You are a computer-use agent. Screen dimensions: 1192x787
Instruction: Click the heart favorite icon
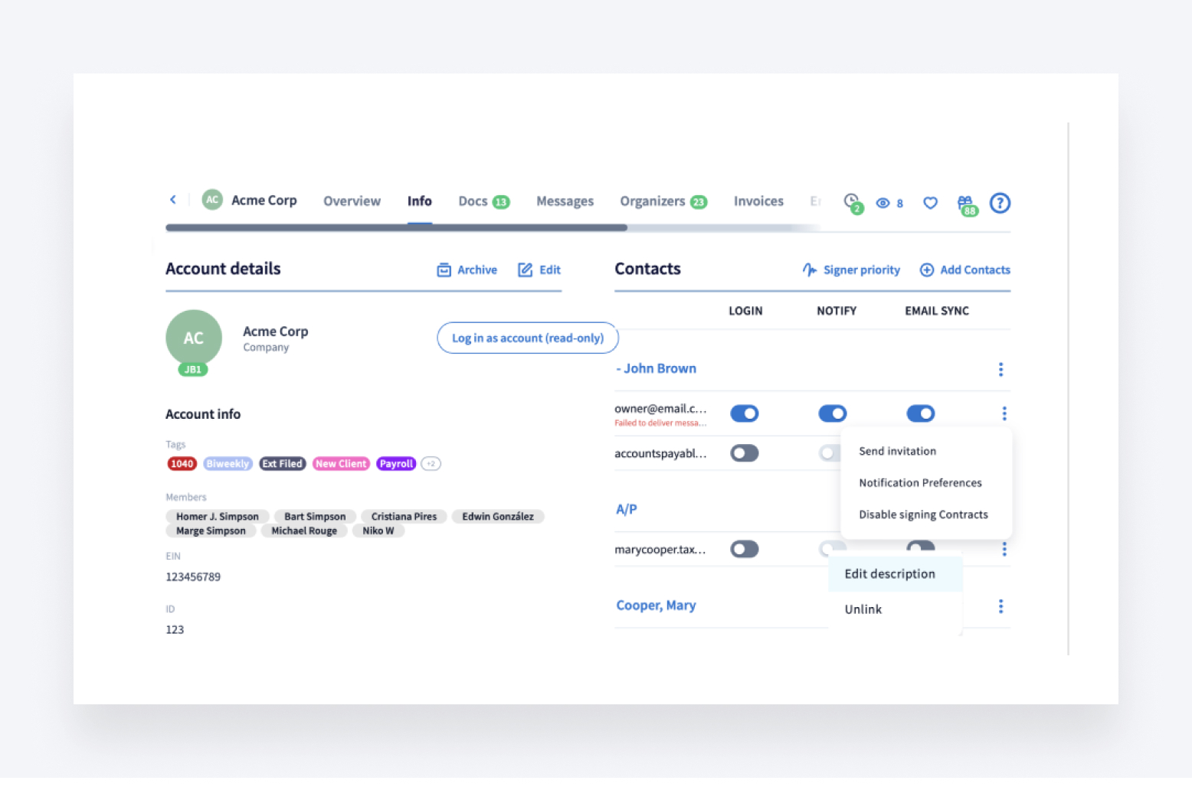point(929,203)
